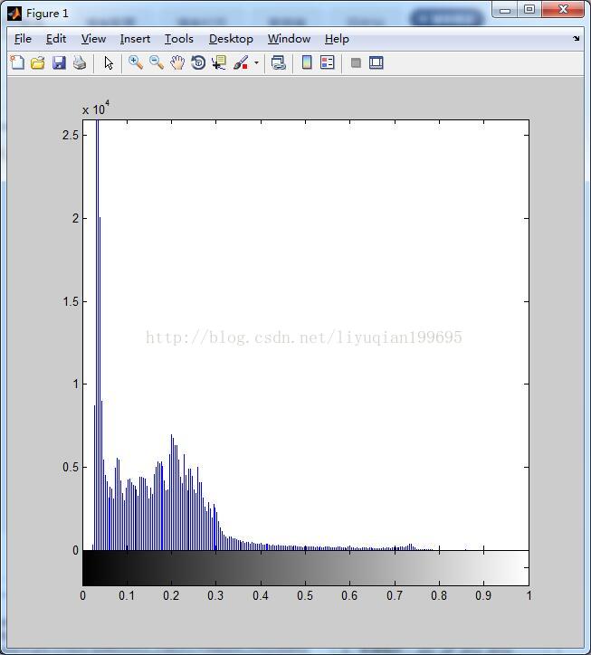The height and width of the screenshot is (655, 591).
Task: Open the File menu
Action: 23,39
